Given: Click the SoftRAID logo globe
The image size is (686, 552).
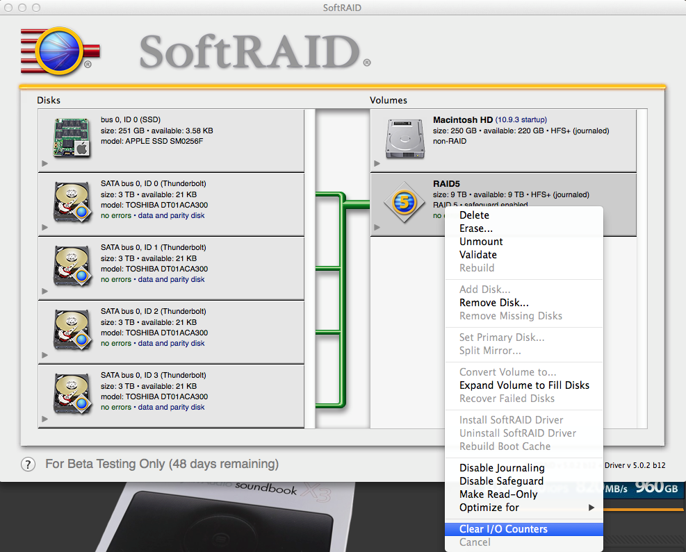Looking at the screenshot, I should [x=56, y=51].
